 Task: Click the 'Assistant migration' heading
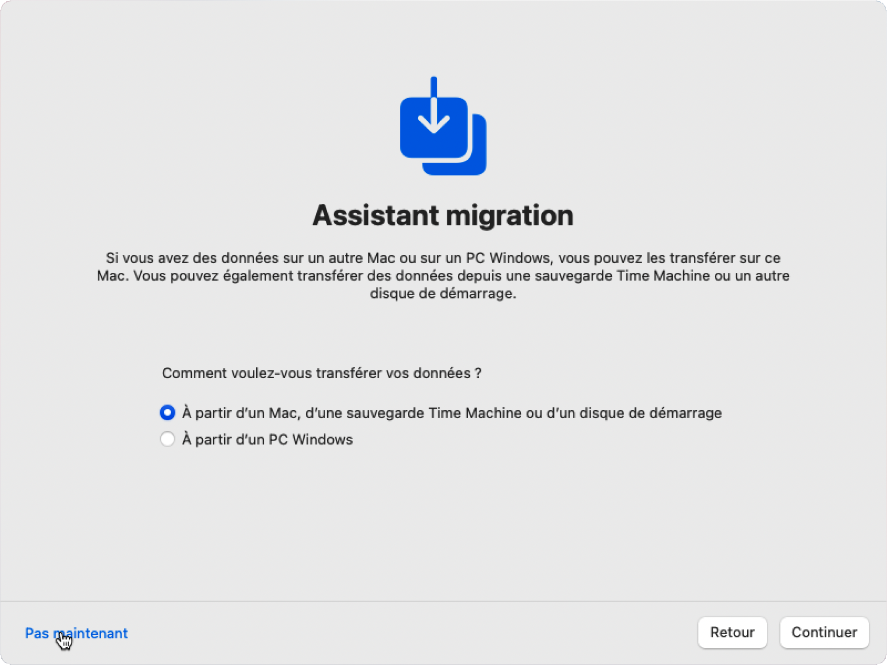pos(442,215)
